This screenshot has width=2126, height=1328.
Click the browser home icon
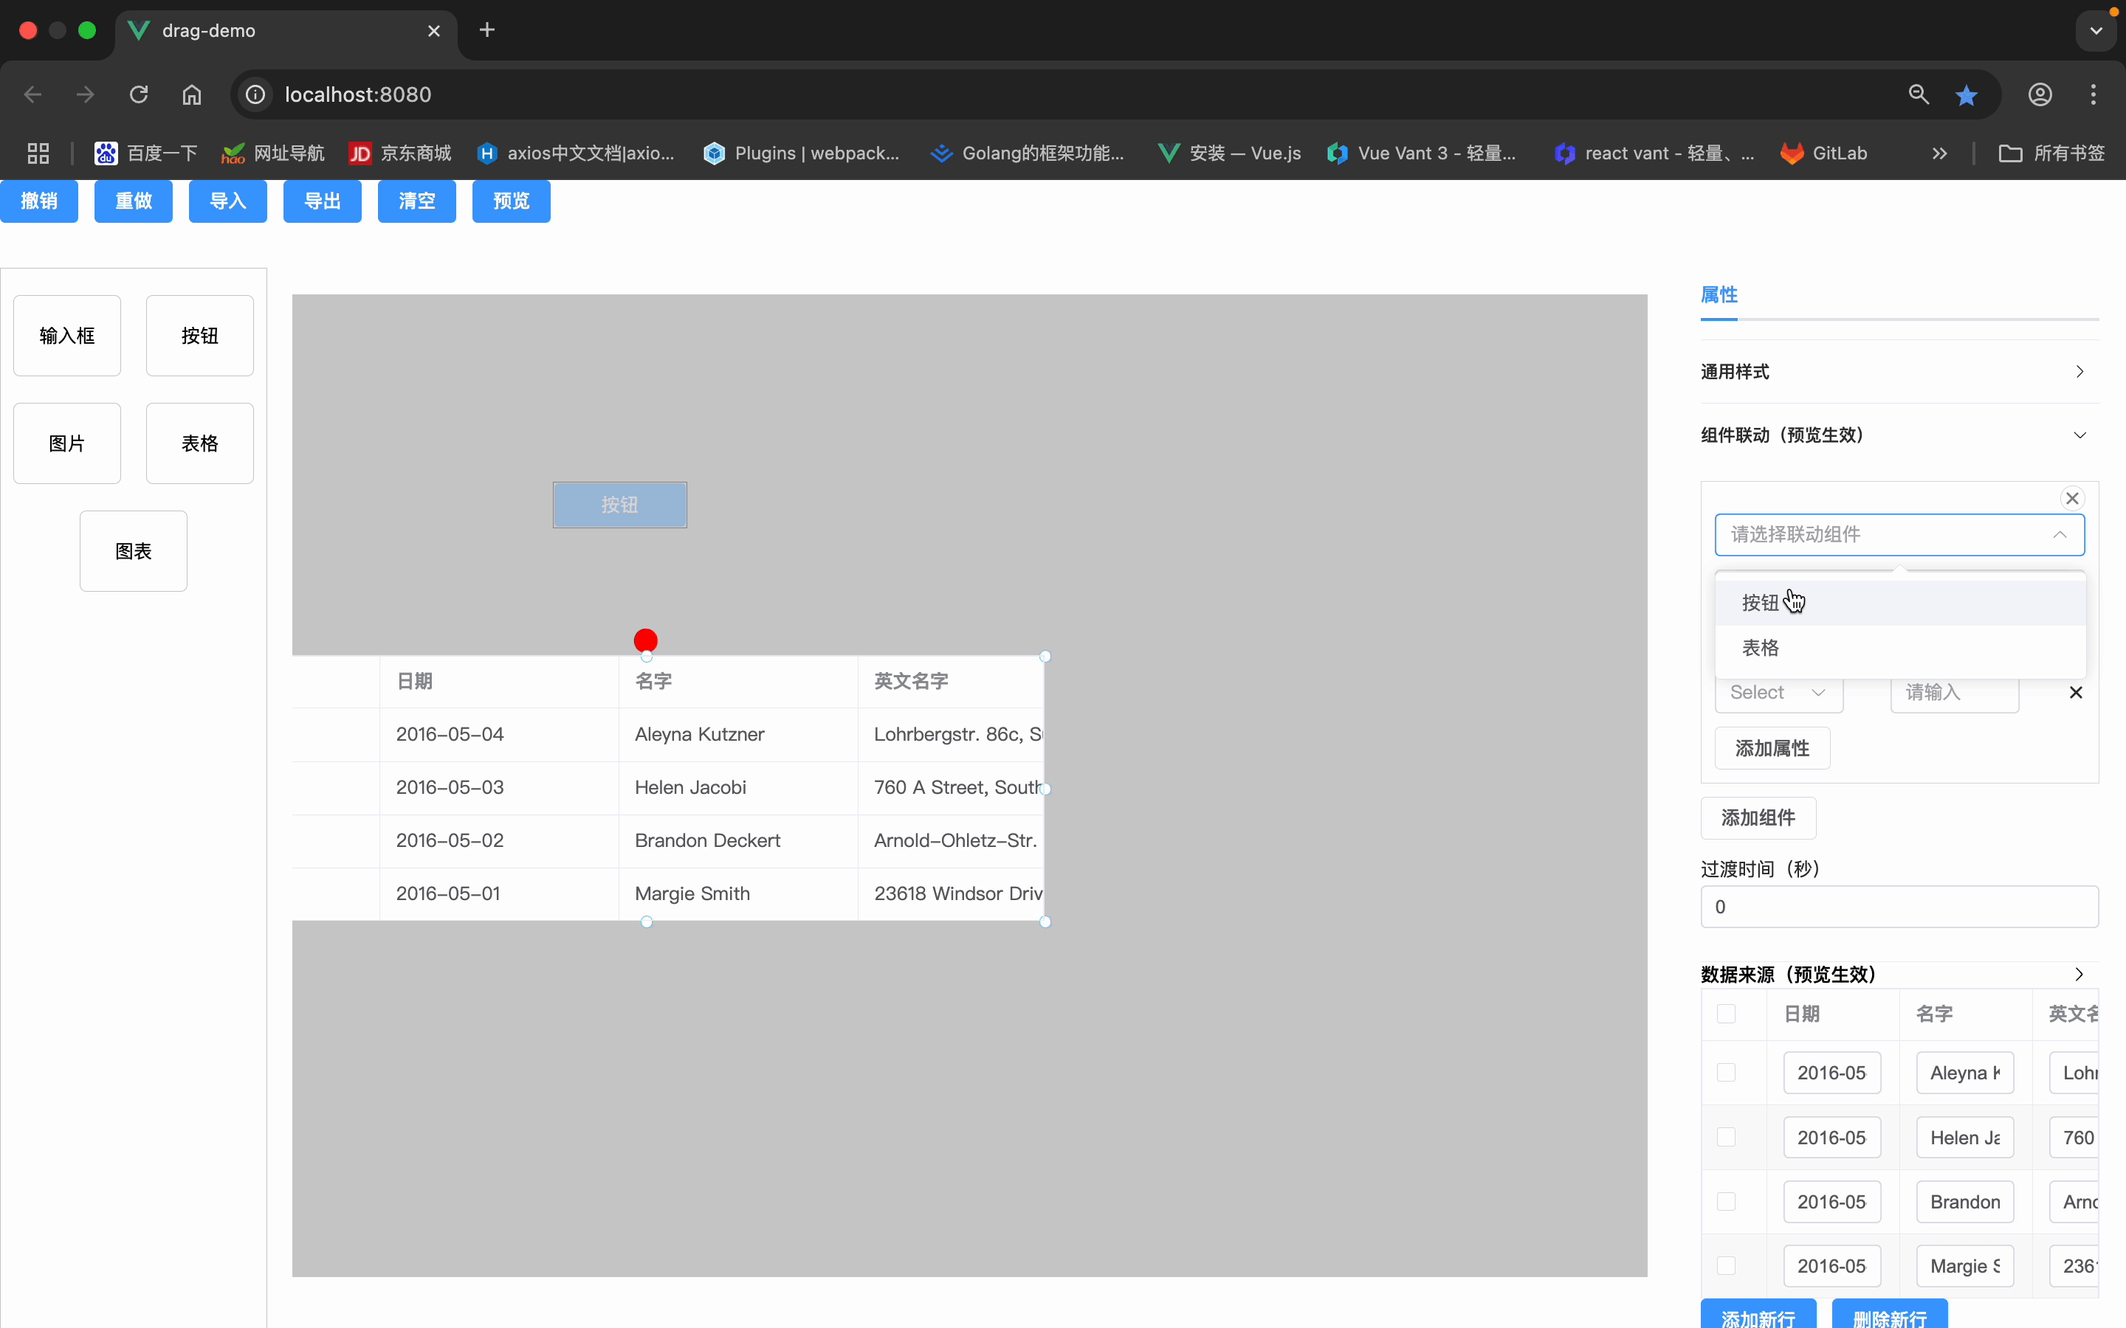tap(191, 94)
